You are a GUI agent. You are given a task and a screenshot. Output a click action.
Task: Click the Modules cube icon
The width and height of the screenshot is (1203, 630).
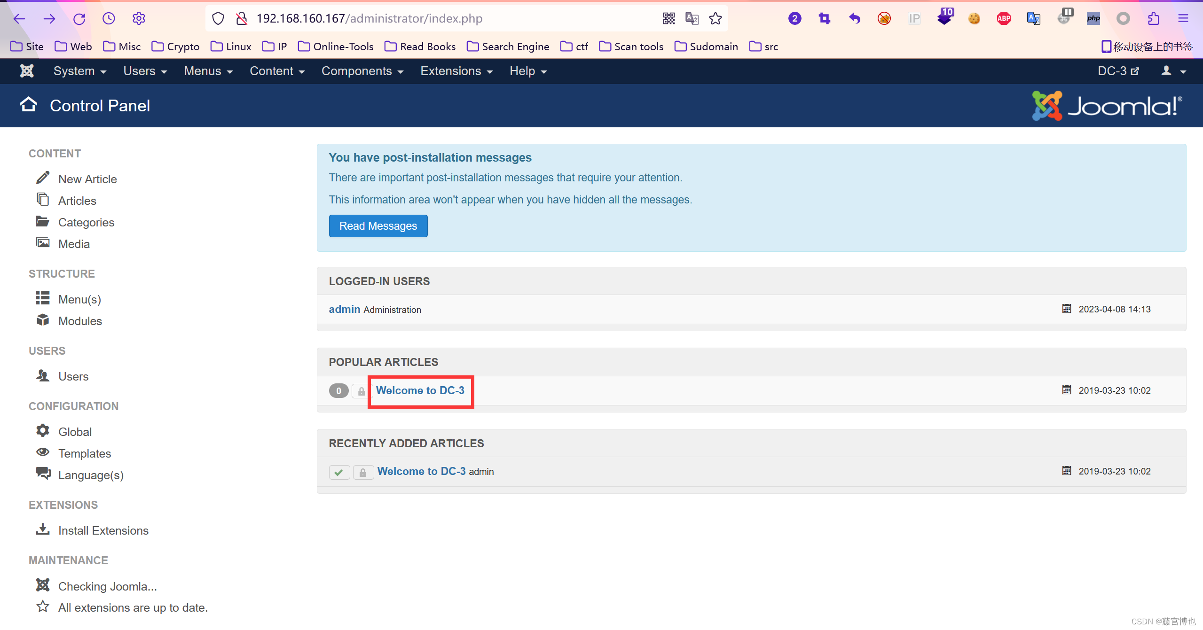pyautogui.click(x=43, y=320)
